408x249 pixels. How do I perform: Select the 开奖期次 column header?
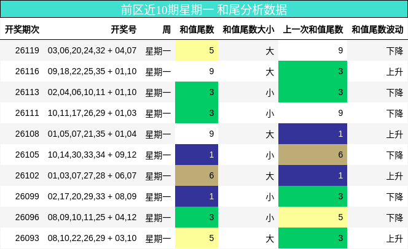click(x=22, y=29)
